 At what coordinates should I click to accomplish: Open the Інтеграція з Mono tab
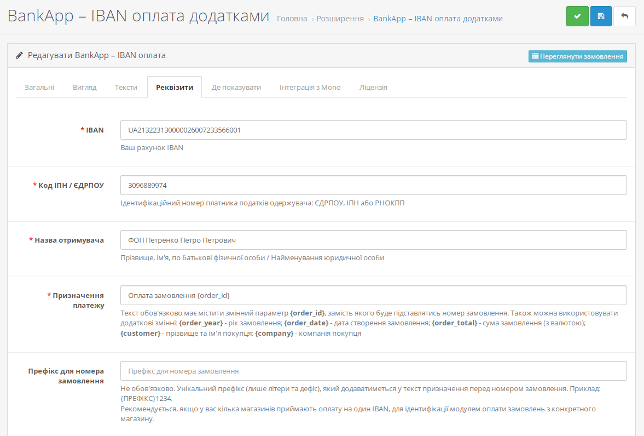(x=310, y=87)
